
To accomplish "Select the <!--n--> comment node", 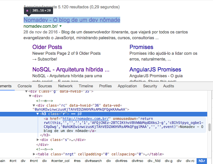I will click(x=45, y=149).
